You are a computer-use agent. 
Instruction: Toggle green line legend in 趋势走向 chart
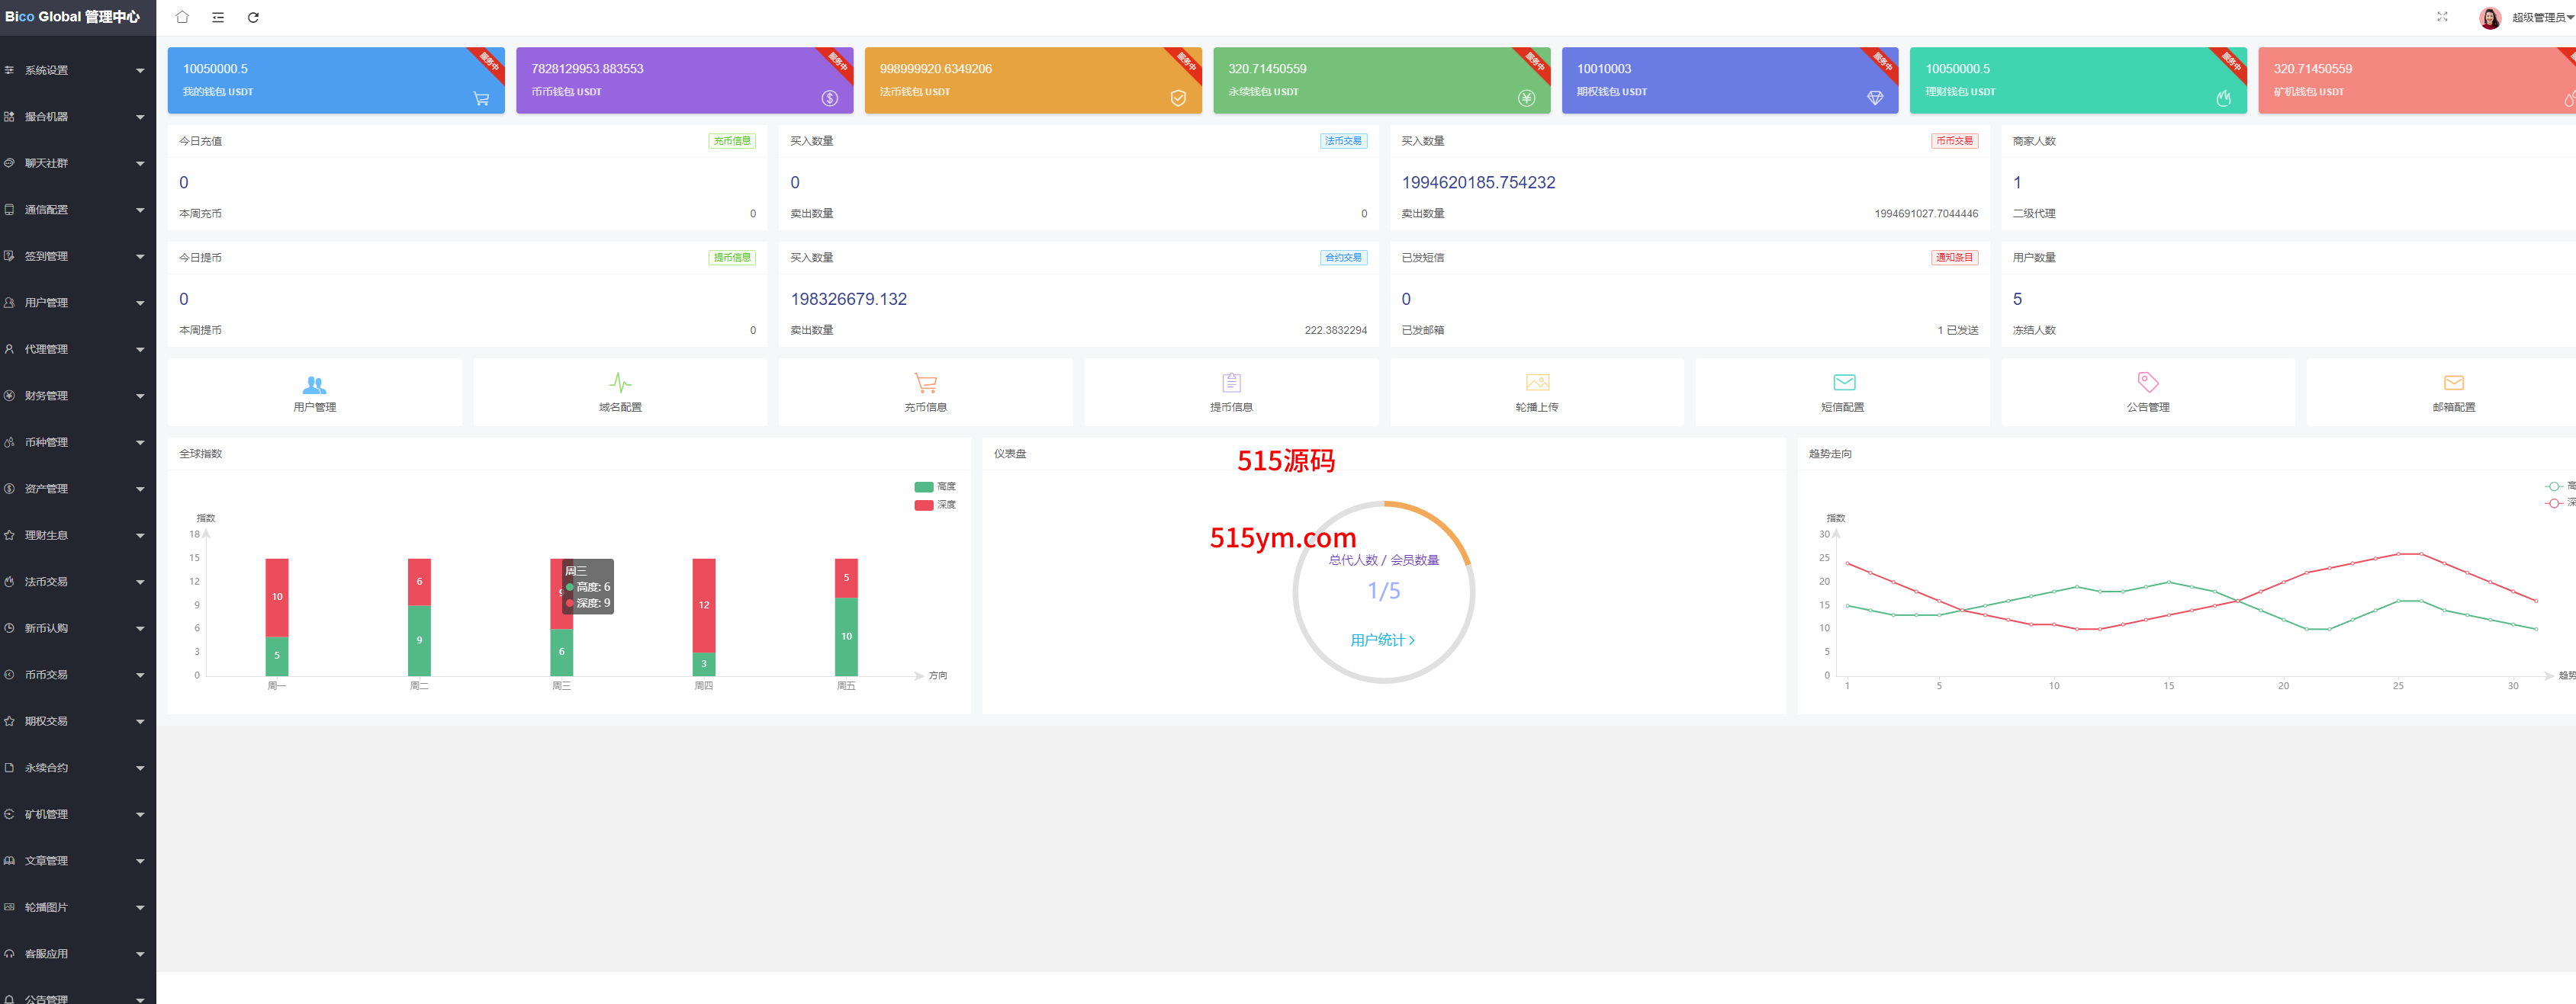2556,486
